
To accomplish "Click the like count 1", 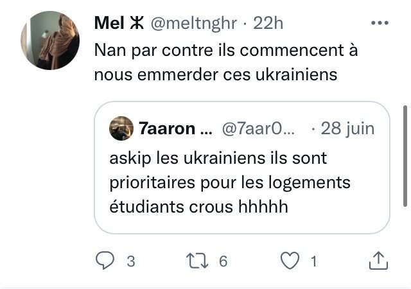I will pyautogui.click(x=313, y=261).
